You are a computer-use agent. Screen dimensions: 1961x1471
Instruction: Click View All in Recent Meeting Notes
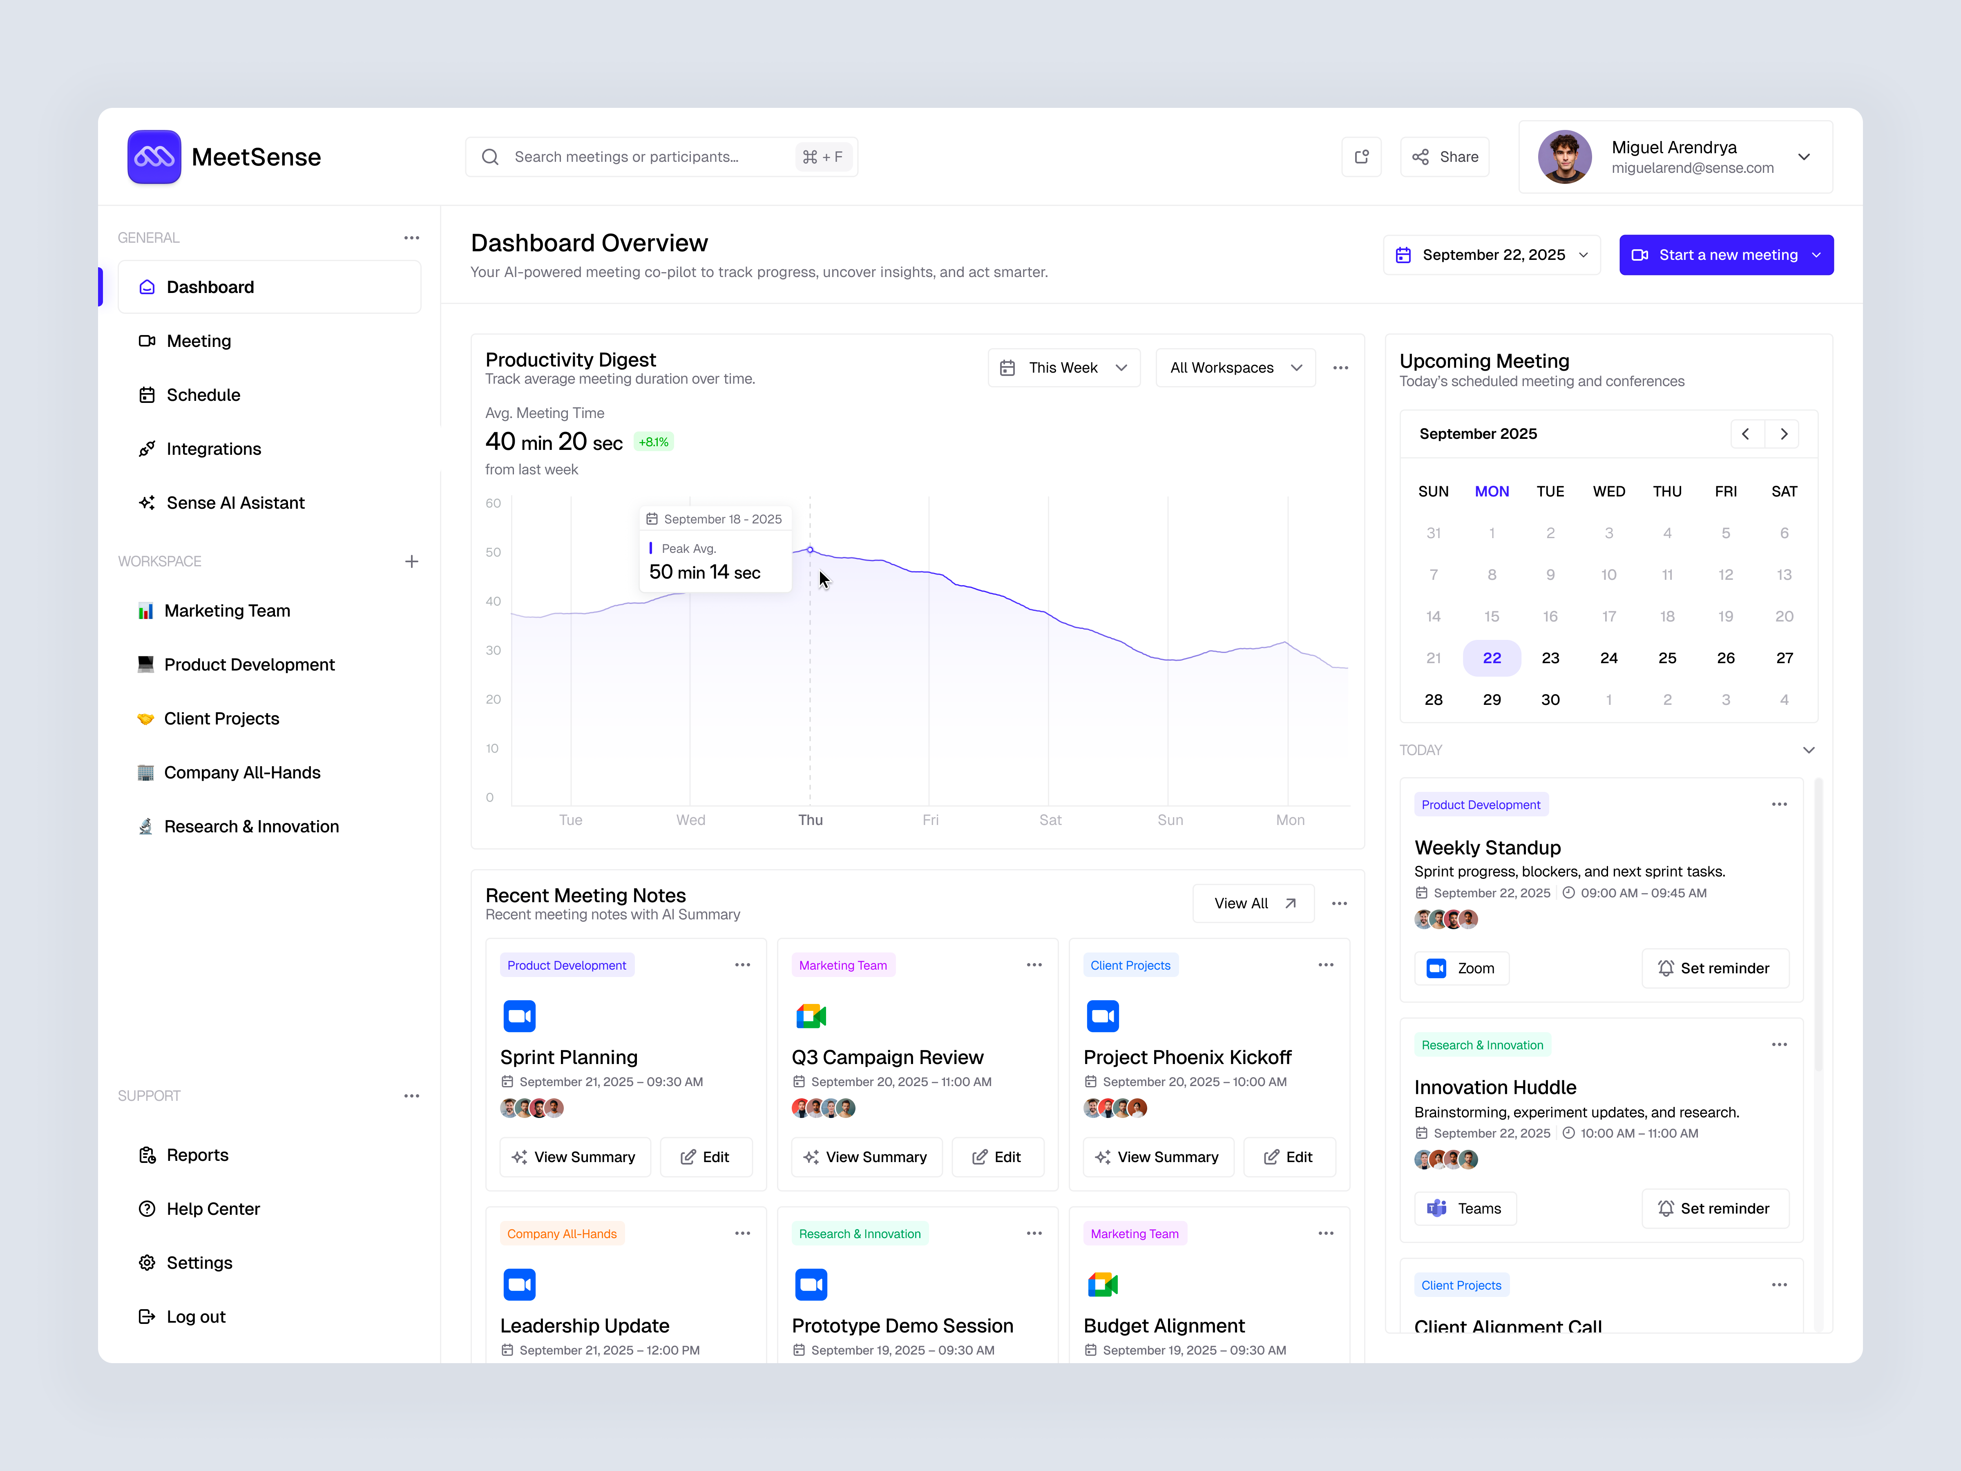1253,903
